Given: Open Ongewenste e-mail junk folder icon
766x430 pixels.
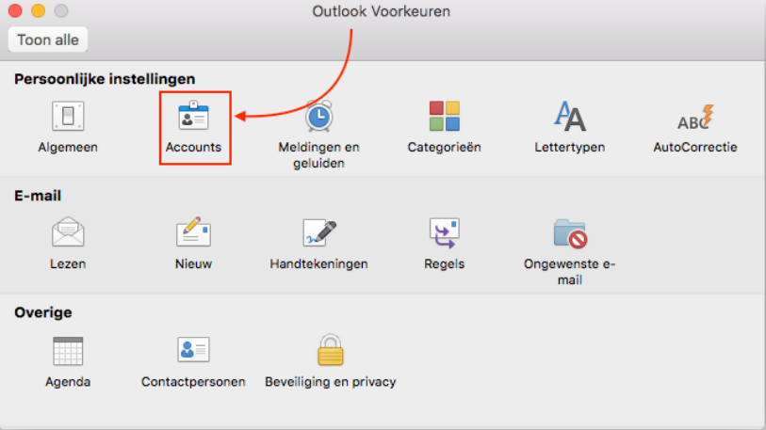Looking at the screenshot, I should coord(569,232).
